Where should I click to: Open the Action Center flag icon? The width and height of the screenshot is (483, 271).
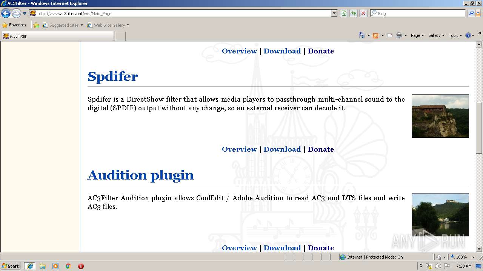pyautogui.click(x=447, y=266)
